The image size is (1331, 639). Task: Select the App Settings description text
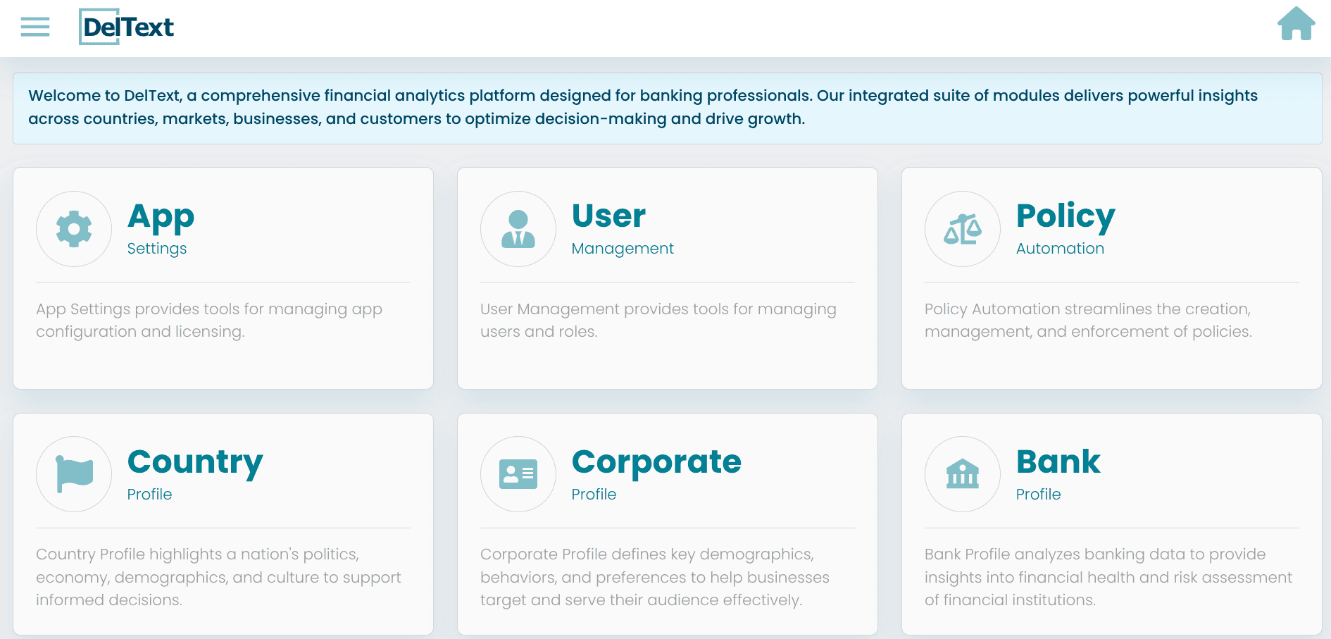tap(209, 321)
